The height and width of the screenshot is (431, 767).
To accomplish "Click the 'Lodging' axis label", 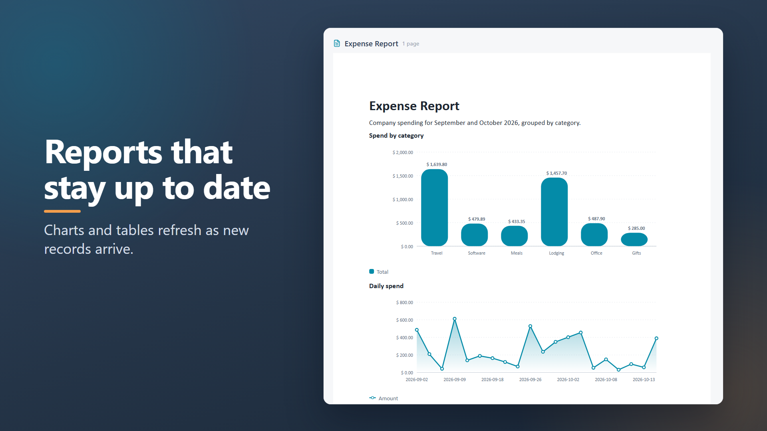I will coord(556,253).
